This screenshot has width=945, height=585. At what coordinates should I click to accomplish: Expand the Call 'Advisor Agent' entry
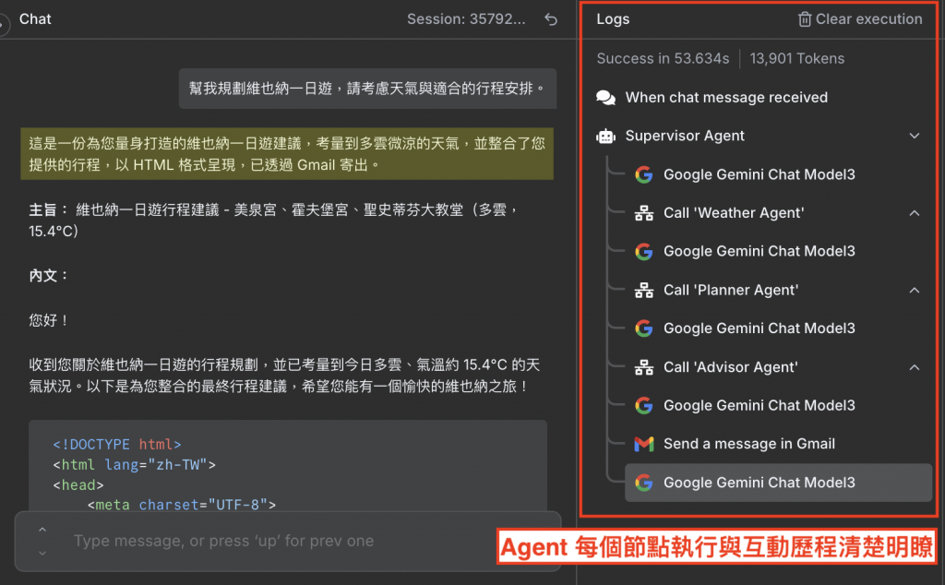tap(915, 367)
